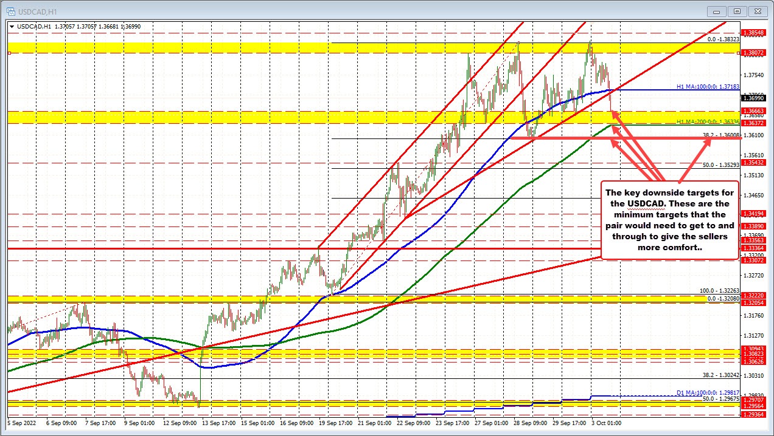Click the 1.30943 red price tag
This screenshot has height=436, width=774.
[x=754, y=348]
